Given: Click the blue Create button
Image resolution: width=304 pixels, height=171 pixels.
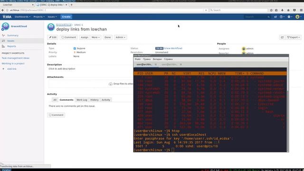Looking at the screenshot, I should (66, 17).
